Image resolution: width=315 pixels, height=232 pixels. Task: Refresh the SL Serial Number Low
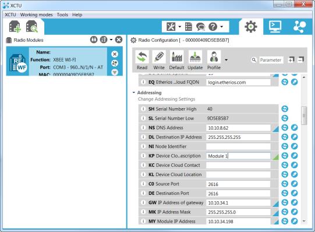coord(285,118)
